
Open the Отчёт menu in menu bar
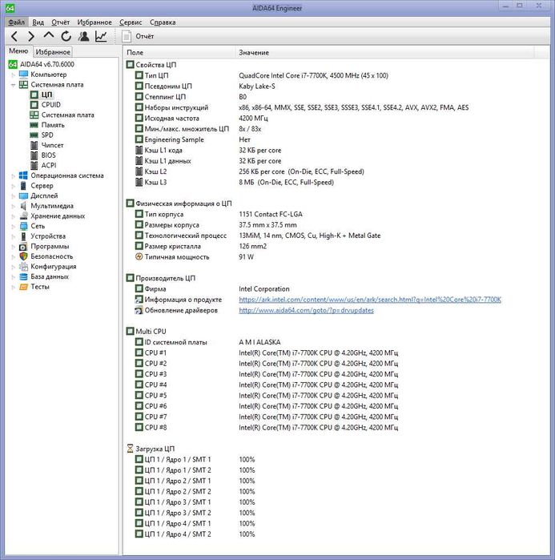60,22
